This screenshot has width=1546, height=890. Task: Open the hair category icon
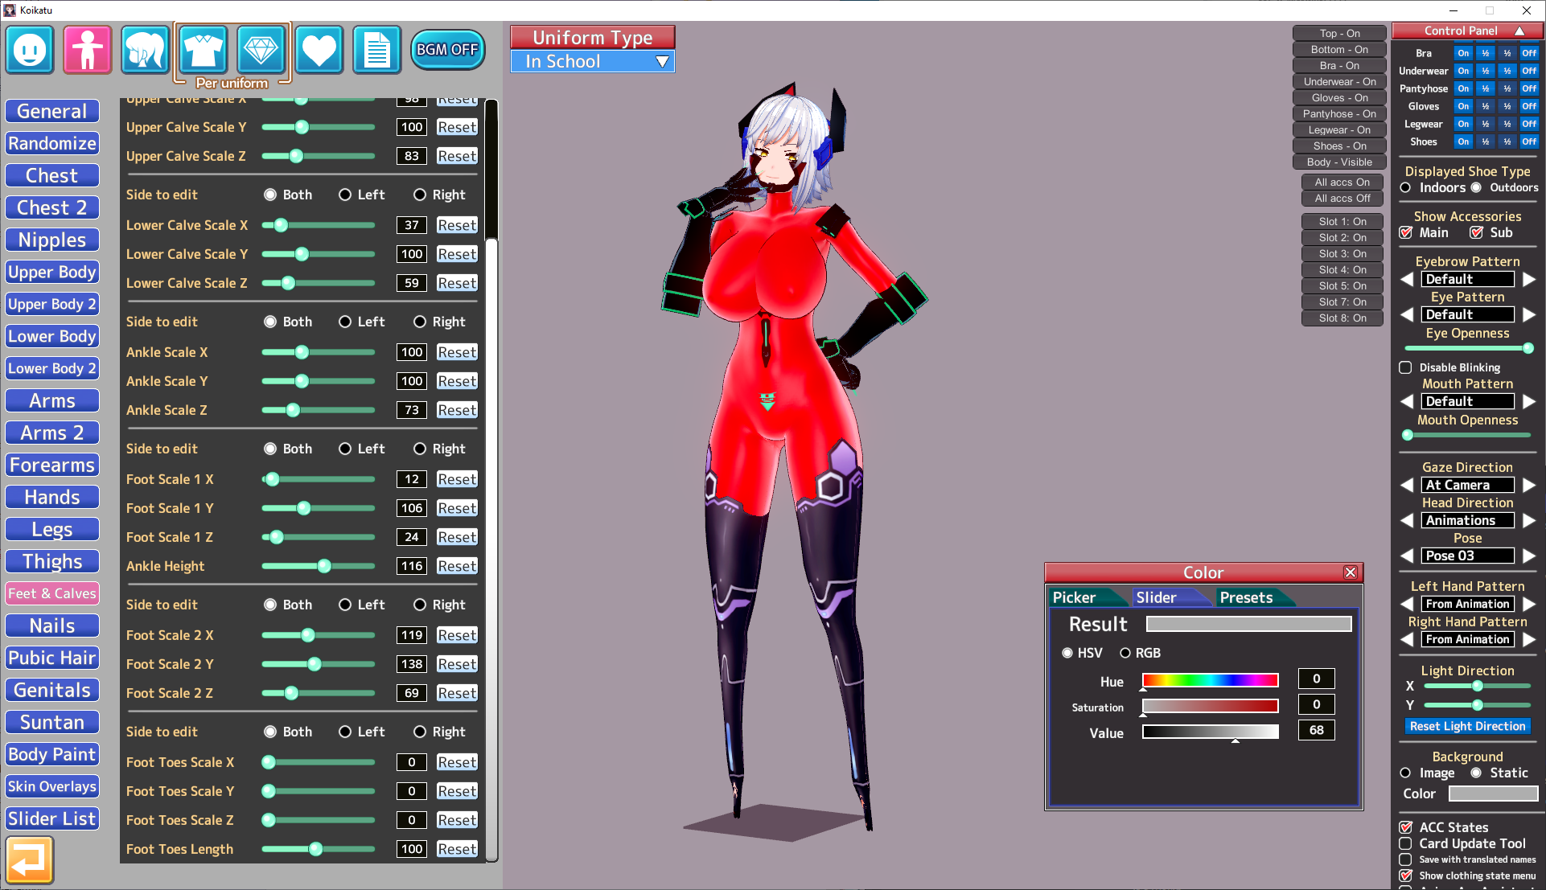pos(145,50)
